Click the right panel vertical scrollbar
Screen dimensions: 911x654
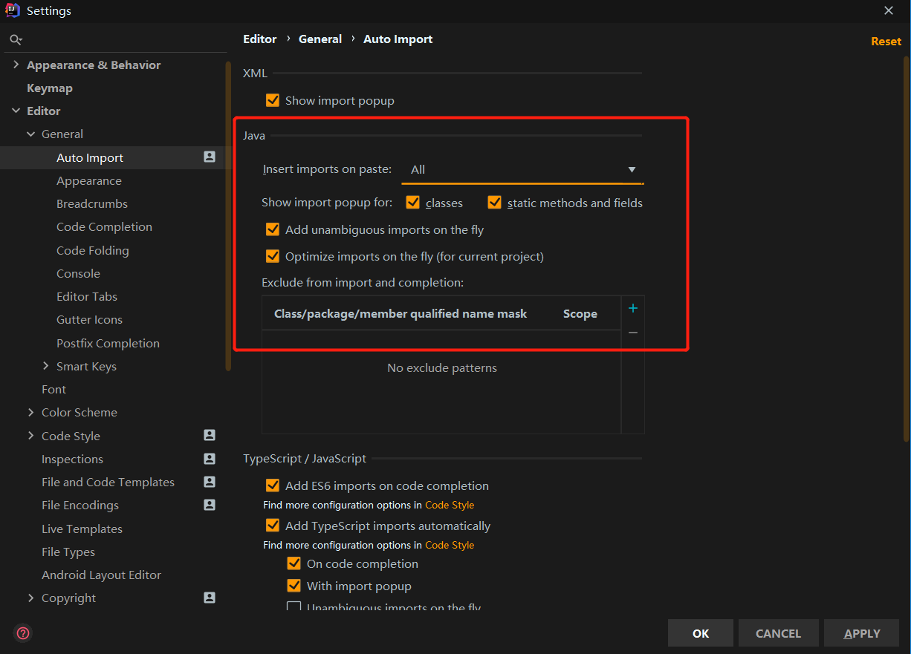[x=907, y=249]
